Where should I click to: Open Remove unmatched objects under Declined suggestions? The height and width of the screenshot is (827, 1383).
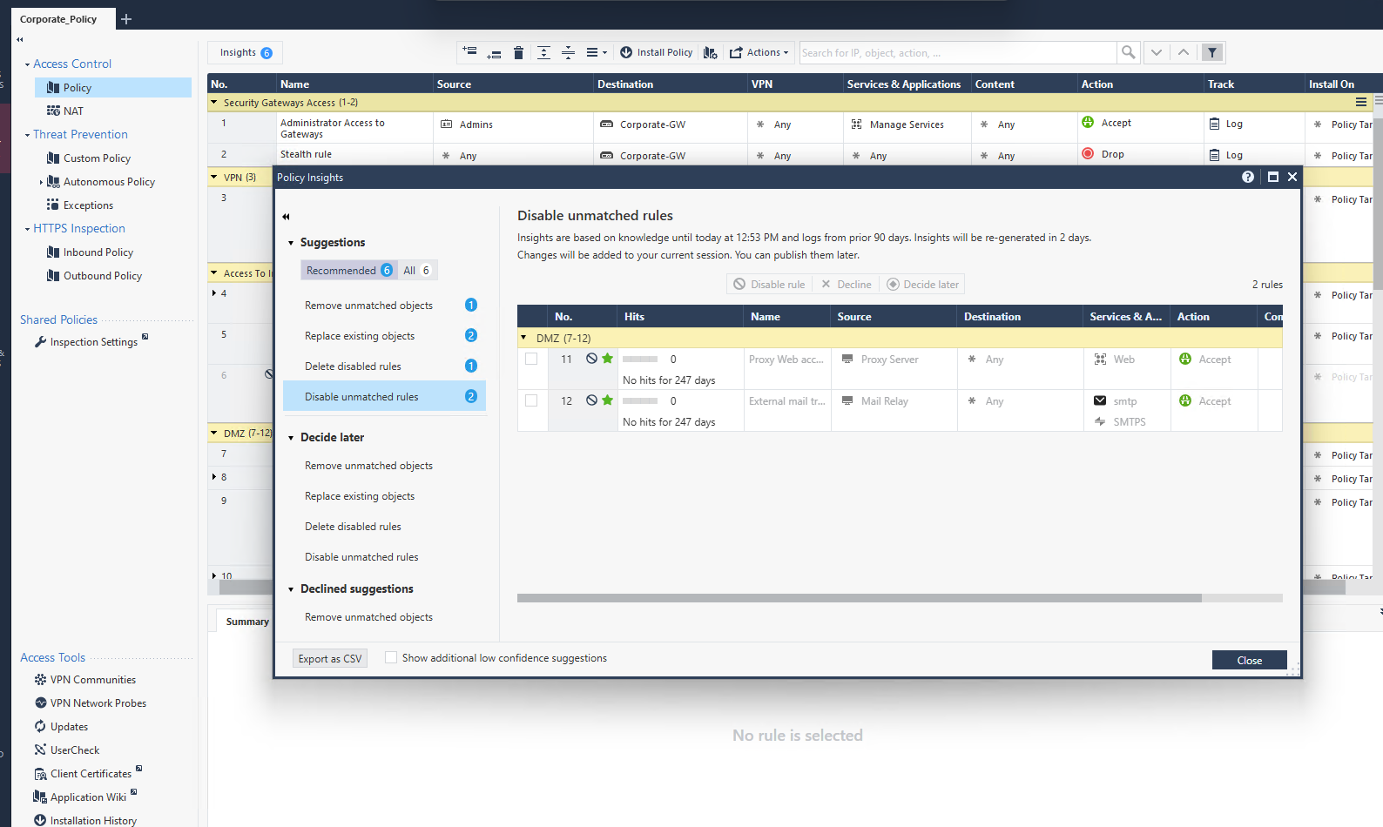click(x=368, y=617)
